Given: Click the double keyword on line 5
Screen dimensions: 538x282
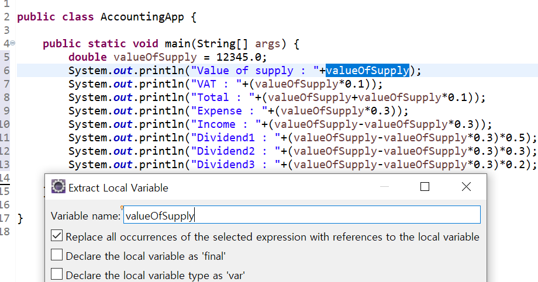Looking at the screenshot, I should click(x=88, y=57).
